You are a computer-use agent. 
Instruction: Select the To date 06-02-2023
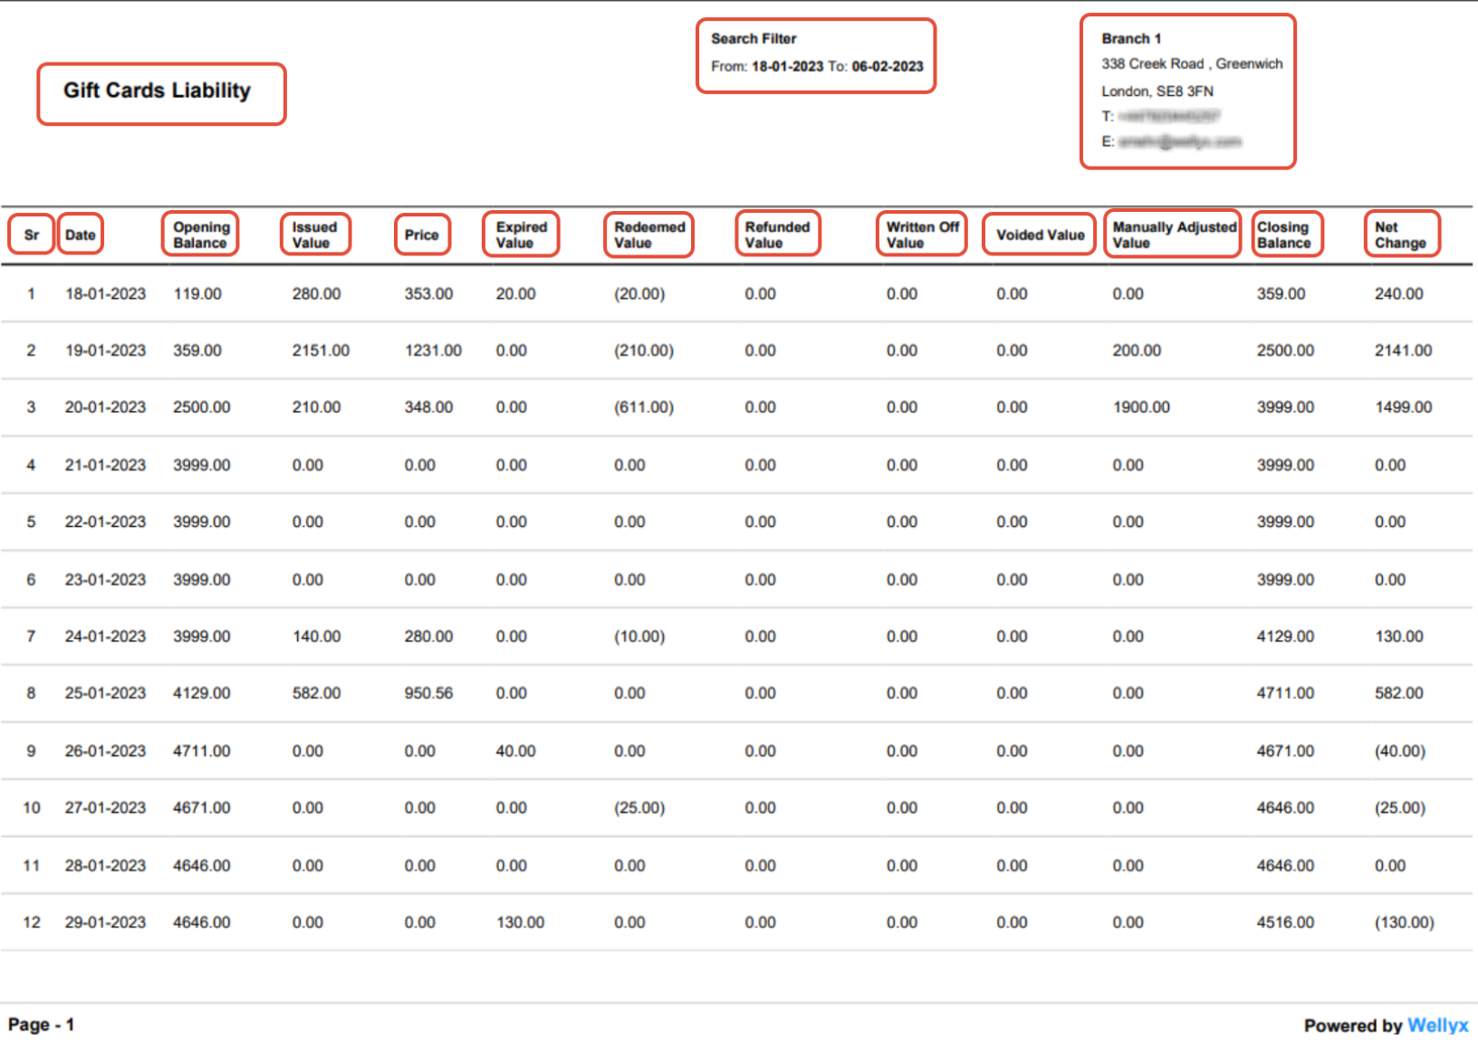click(888, 66)
